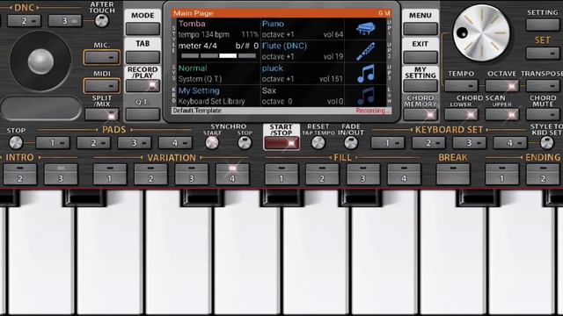The width and height of the screenshot is (563, 316).
Task: Hit the Start/Stop button
Action: [281, 143]
